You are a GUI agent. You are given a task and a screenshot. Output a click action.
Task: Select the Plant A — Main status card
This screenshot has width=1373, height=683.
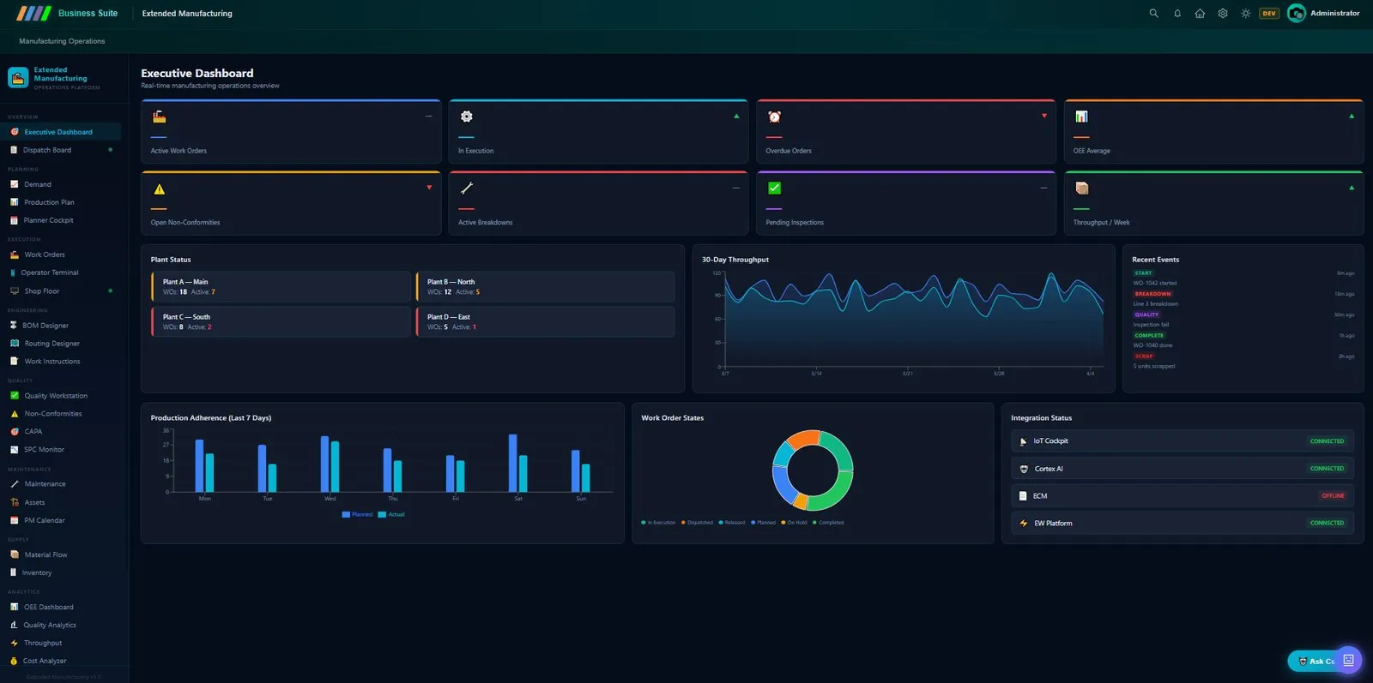tap(281, 287)
